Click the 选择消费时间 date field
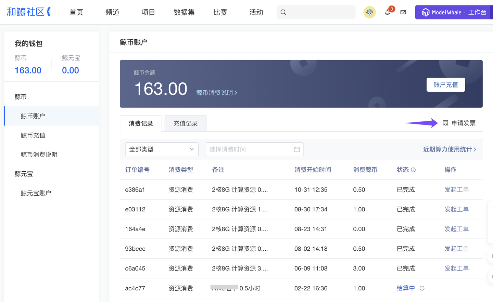Image resolution: width=493 pixels, height=302 pixels. point(255,149)
